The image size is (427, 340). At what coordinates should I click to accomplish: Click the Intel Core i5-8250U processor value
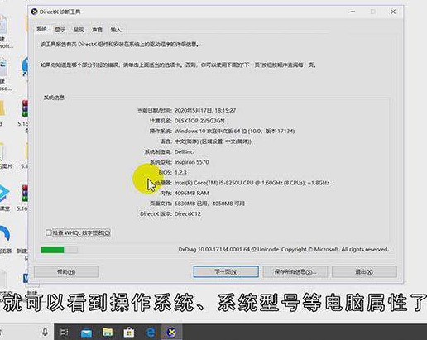[252, 183]
